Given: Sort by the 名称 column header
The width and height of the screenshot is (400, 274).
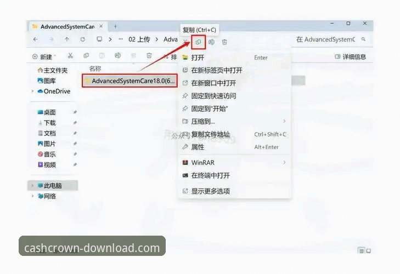Looking at the screenshot, I should pos(95,68).
